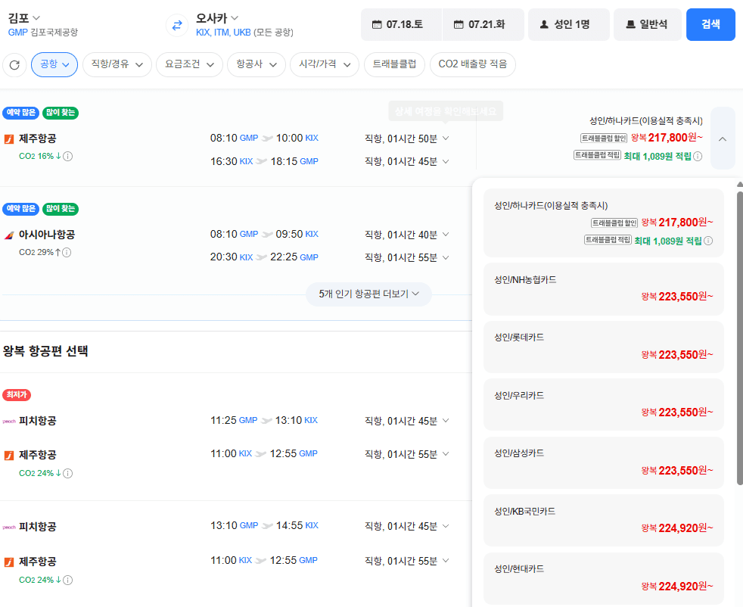Click scrollbar up arrow on fare list
This screenshot has width=743, height=607.
[x=740, y=185]
